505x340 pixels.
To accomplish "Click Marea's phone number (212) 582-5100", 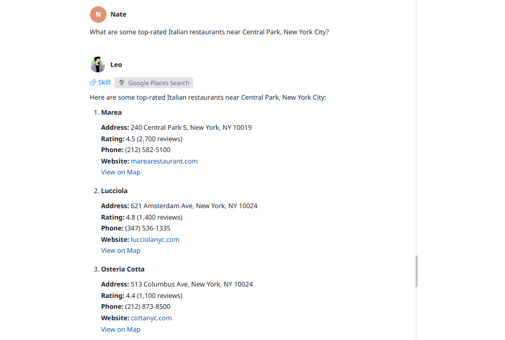I will pos(148,150).
